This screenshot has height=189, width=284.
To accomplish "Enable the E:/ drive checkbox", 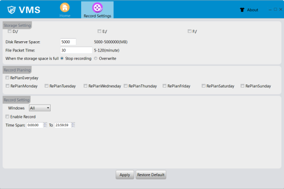I will click(99, 31).
